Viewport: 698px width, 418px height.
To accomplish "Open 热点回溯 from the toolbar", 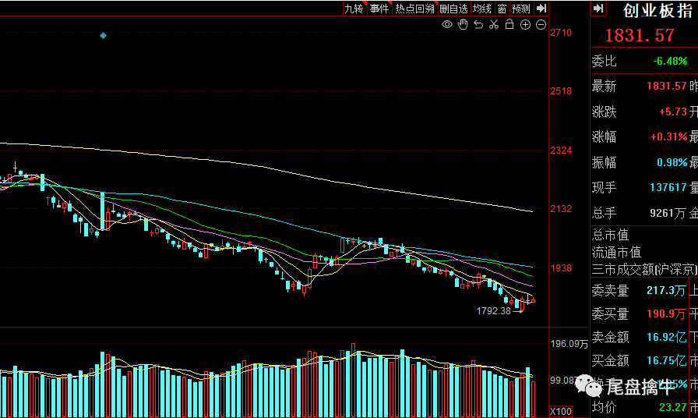I will pos(414,9).
